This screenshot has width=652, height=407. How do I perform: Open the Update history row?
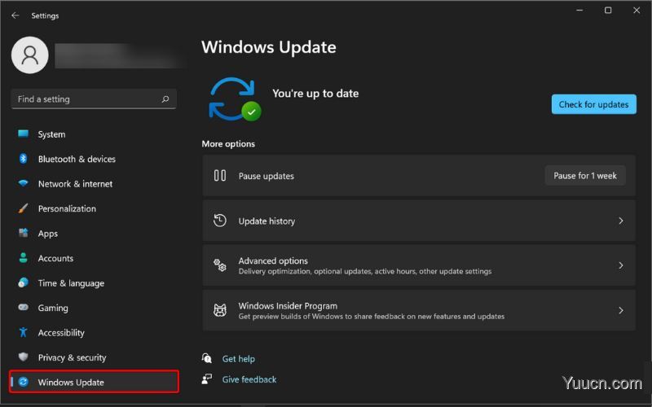419,221
